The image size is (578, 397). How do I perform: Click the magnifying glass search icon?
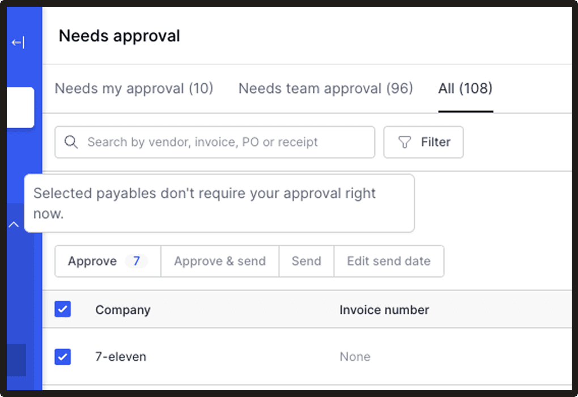[x=70, y=142]
